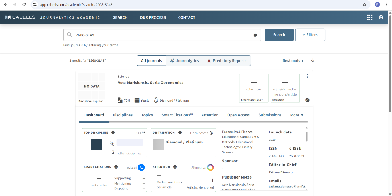This screenshot has height=196, width=392.
Task: Show Smart Citations info icon
Action: pyautogui.click(x=116, y=167)
